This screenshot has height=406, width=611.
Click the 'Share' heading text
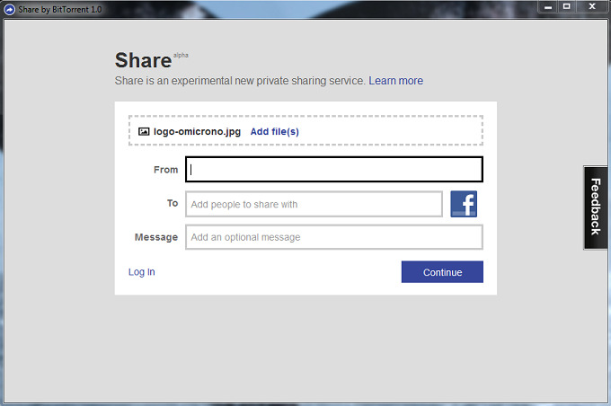coord(143,60)
